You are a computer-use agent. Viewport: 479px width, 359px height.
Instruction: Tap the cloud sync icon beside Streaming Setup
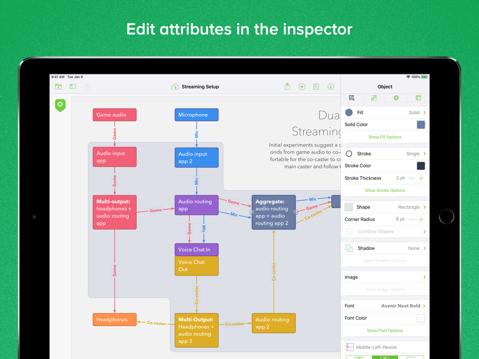pos(175,87)
